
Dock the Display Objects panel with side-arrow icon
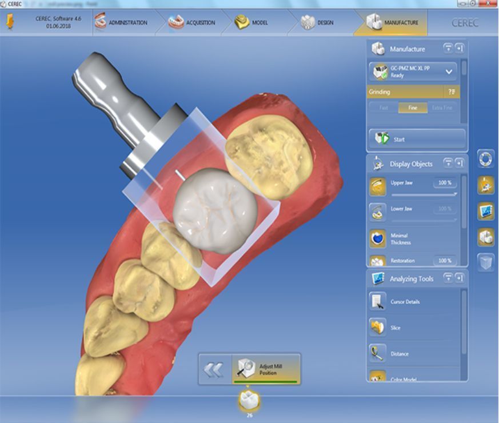pos(459,163)
